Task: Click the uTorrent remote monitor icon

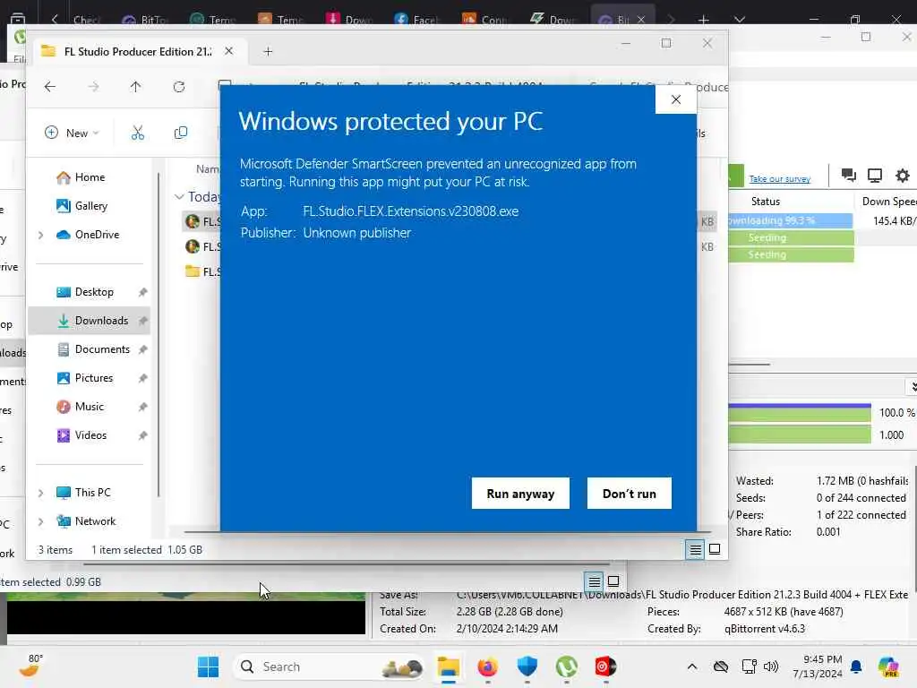Action: (x=875, y=175)
